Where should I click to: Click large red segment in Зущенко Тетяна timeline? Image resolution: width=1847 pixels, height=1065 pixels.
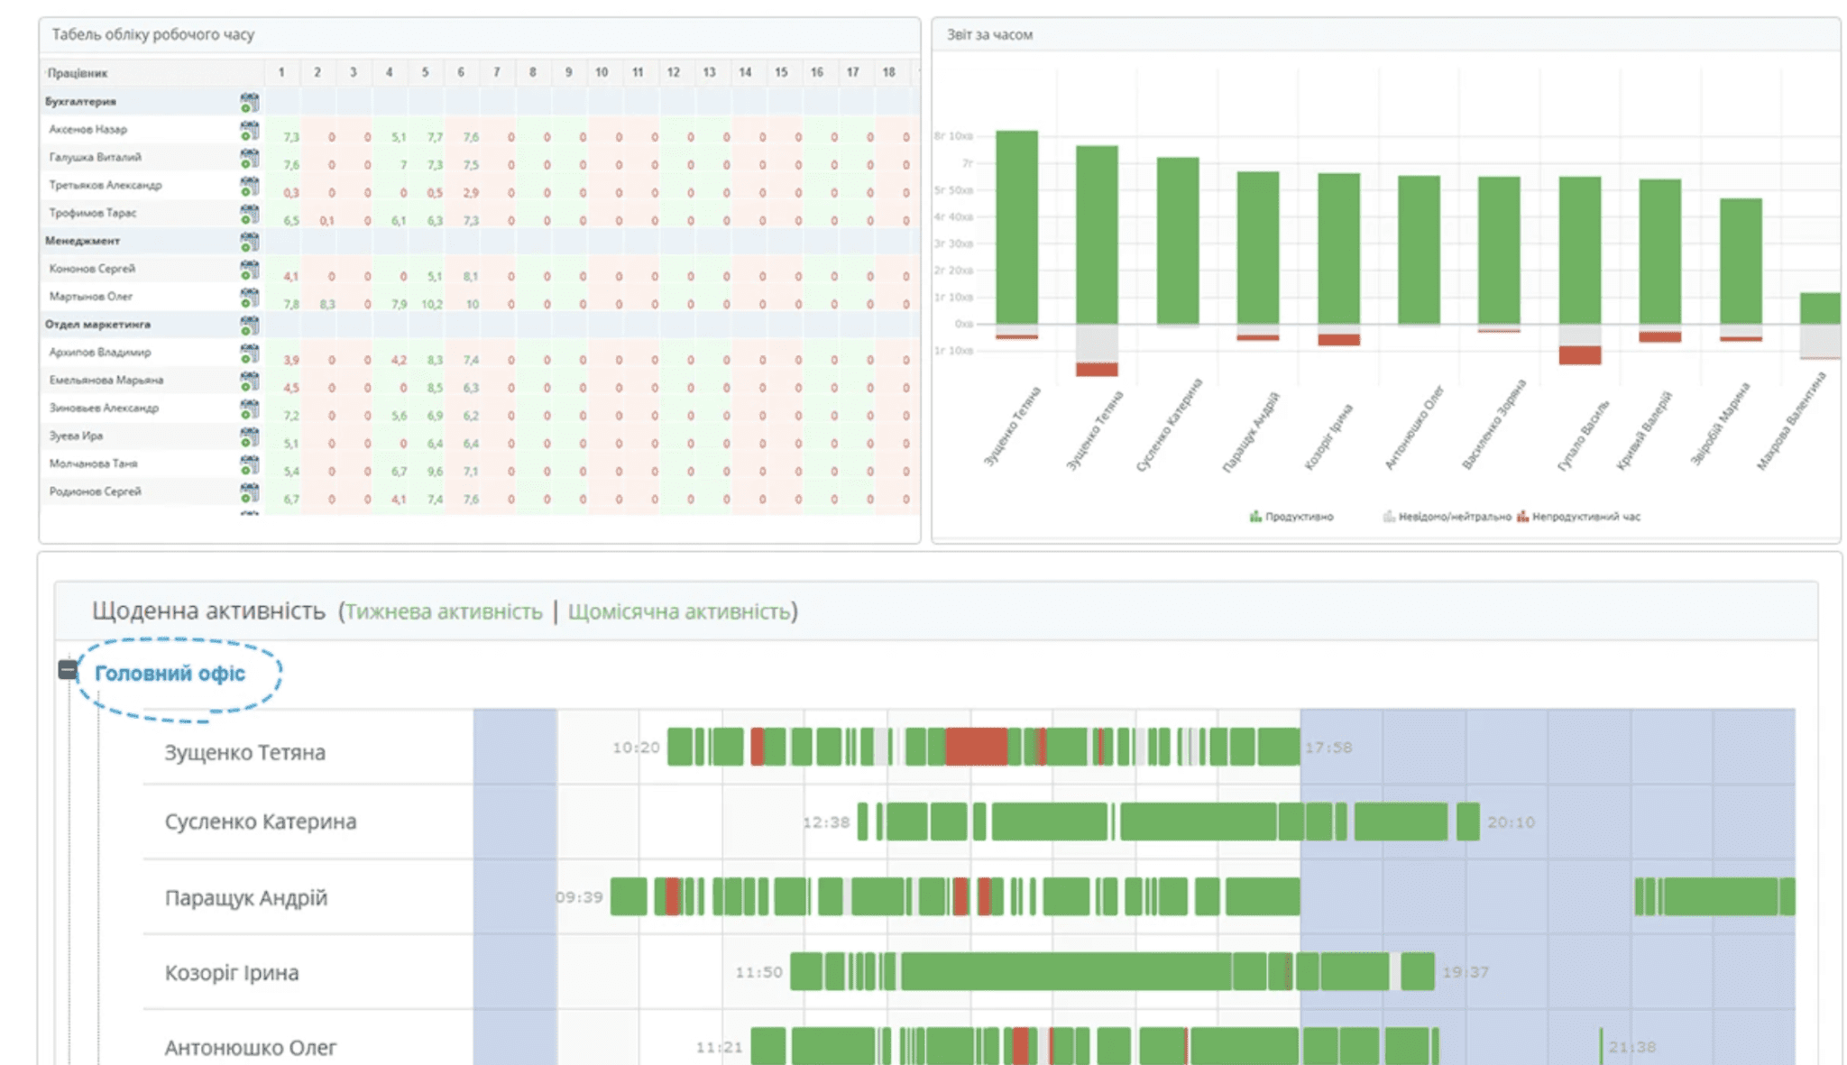click(x=976, y=748)
